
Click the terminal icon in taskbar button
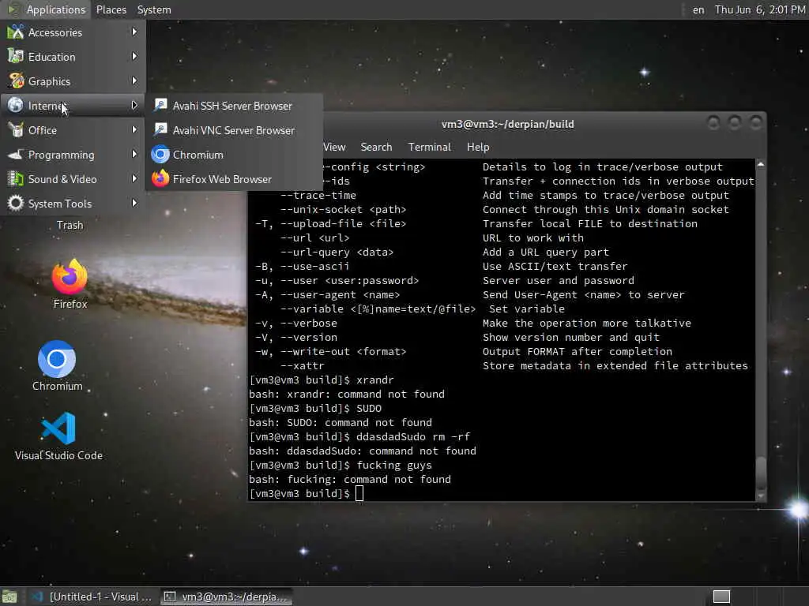(169, 597)
